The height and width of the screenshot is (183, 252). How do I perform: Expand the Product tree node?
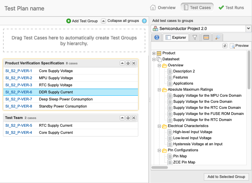click(x=154, y=53)
